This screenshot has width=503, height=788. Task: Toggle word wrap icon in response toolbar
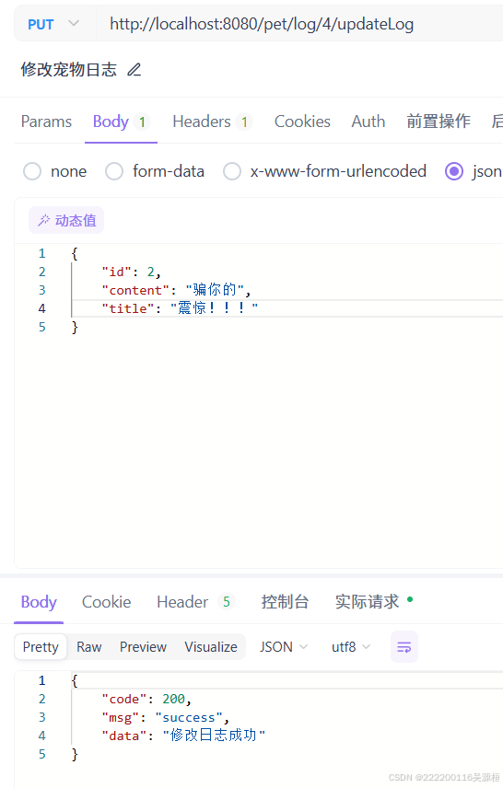point(404,647)
